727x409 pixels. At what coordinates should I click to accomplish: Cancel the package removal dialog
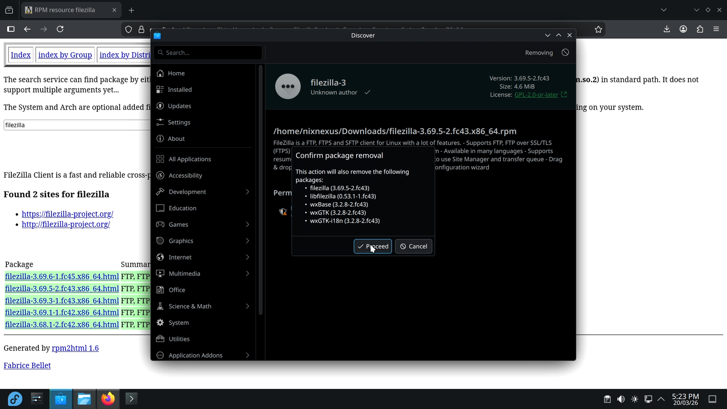click(x=413, y=246)
